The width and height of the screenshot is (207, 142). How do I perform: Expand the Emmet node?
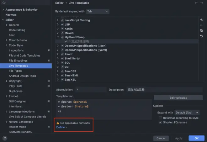[7, 96]
